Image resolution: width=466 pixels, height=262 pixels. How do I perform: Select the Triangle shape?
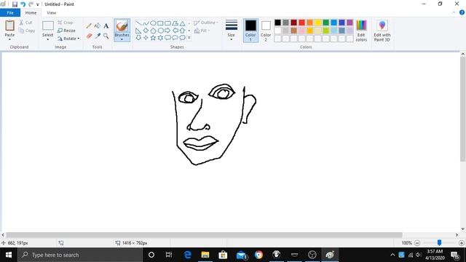click(182, 23)
